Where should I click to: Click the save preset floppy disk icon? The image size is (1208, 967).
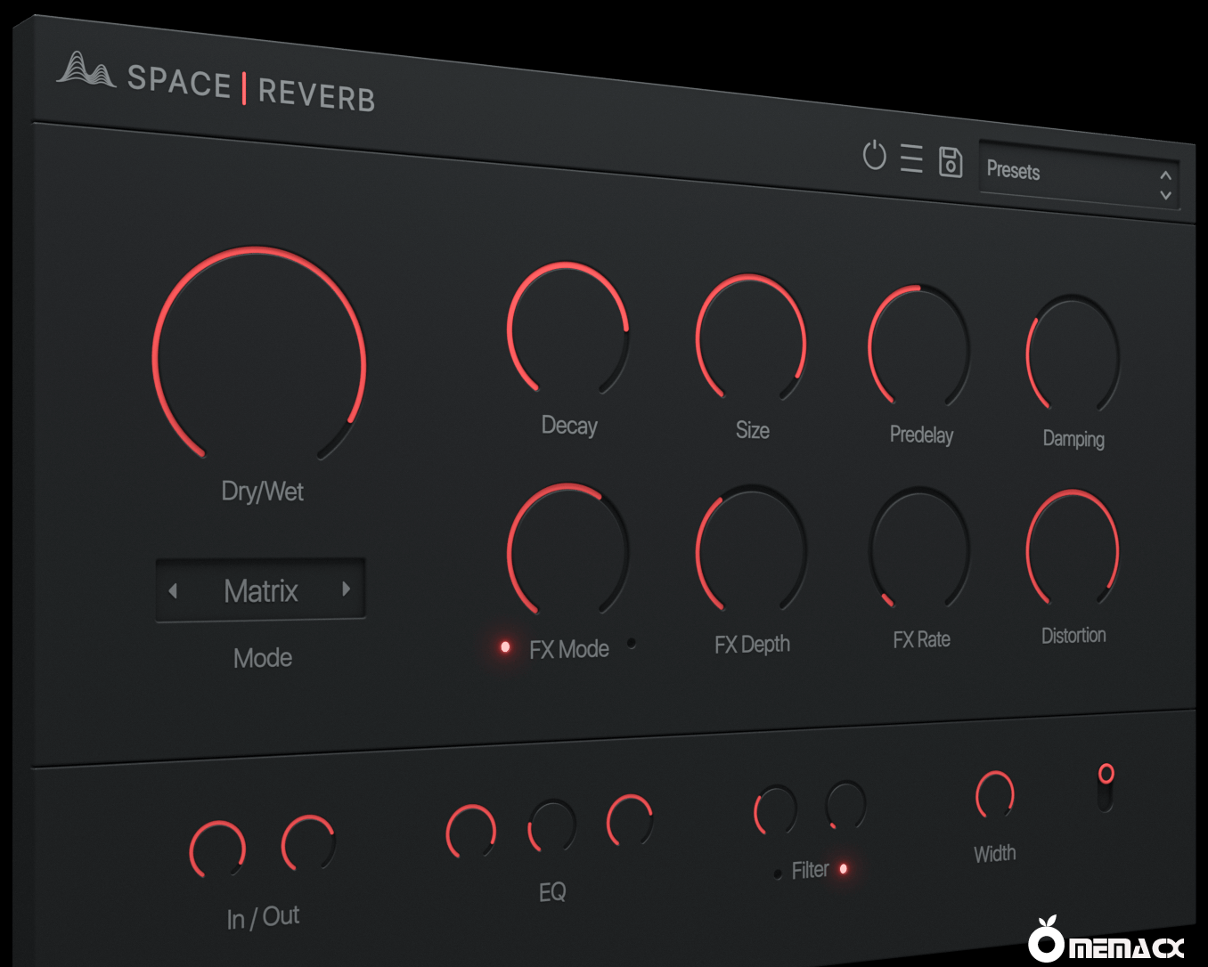pyautogui.click(x=950, y=162)
